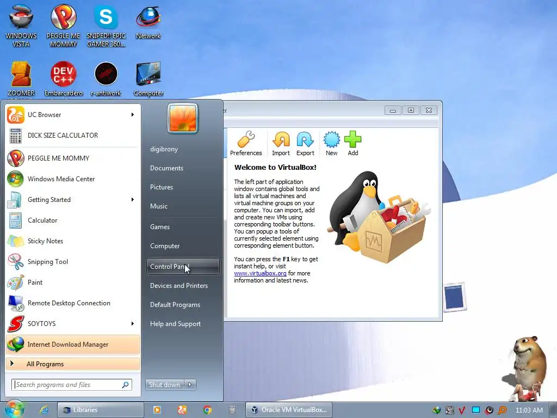Click VirtualBox Export appliance icon
557x418 pixels.
pyautogui.click(x=305, y=143)
